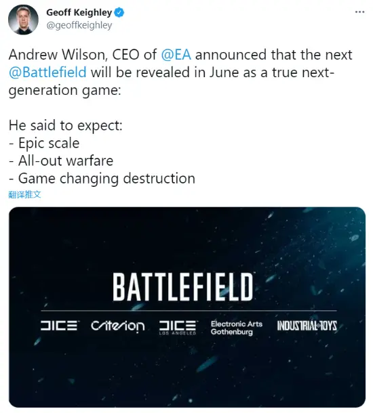373x413 pixels.
Task: Open the tweet's more options ellipsis
Action: pyautogui.click(x=359, y=12)
